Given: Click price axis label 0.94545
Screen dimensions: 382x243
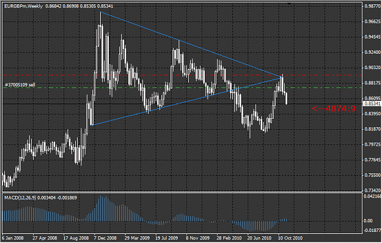Looking at the screenshot, I should pos(372,37).
